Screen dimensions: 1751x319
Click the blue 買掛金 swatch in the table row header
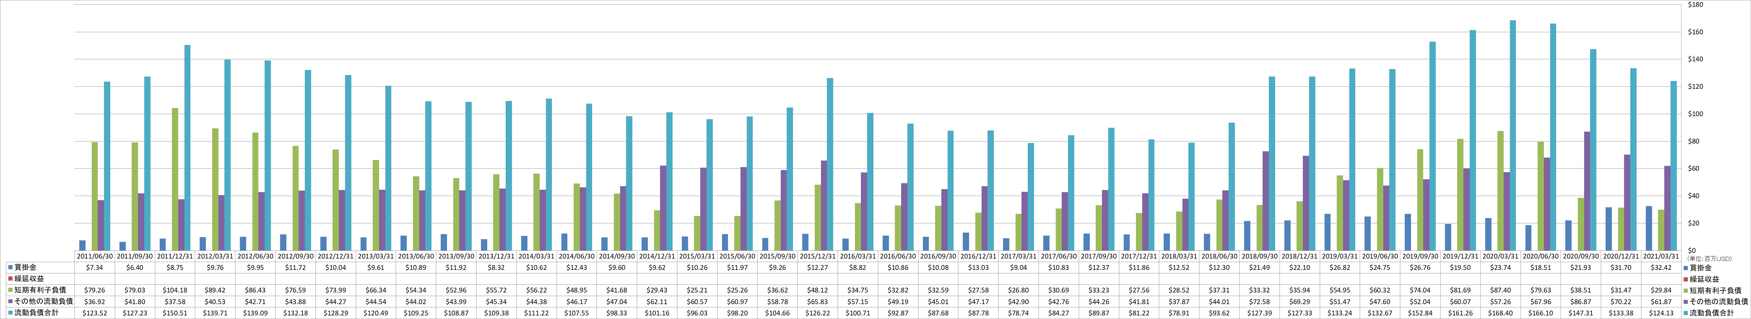10,268
